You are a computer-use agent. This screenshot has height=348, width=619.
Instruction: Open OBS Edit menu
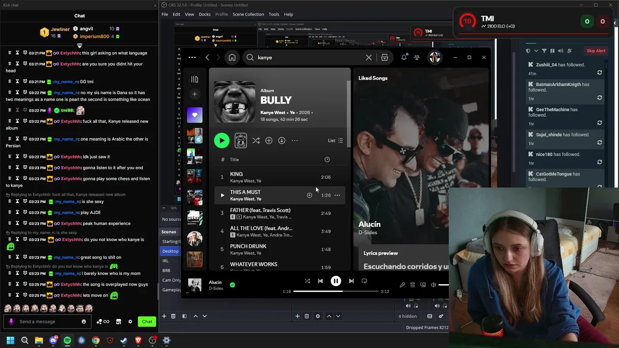click(177, 14)
